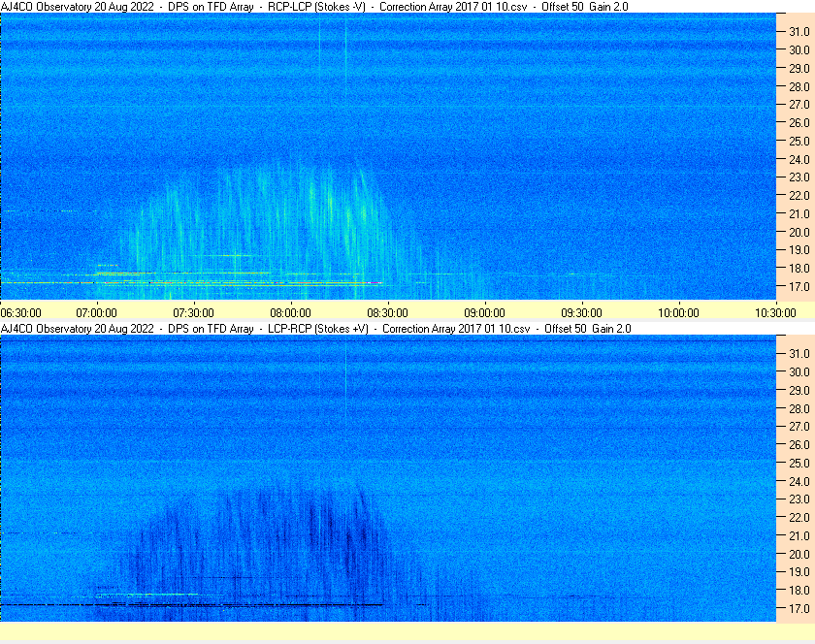Click 17.0 frequency label on lower chart
This screenshot has width=815, height=644.
799,609
